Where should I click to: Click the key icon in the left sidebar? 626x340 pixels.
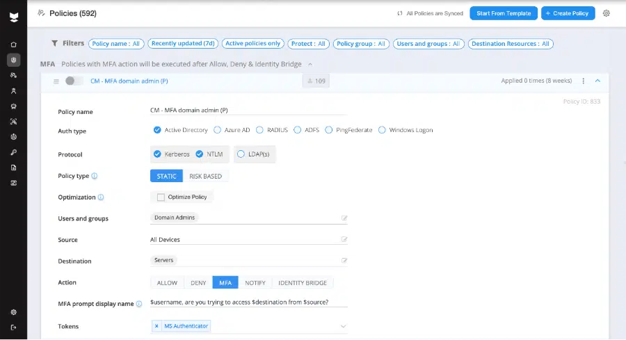point(13,152)
